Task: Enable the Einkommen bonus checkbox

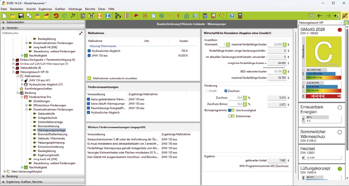Action: [230, 116]
